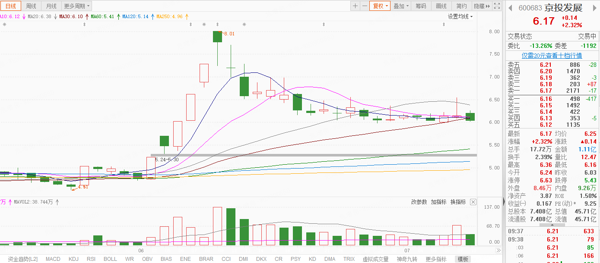The height and width of the screenshot is (263, 600).
Task: Toggle the 画线 drawing tools
Action: tap(441, 6)
